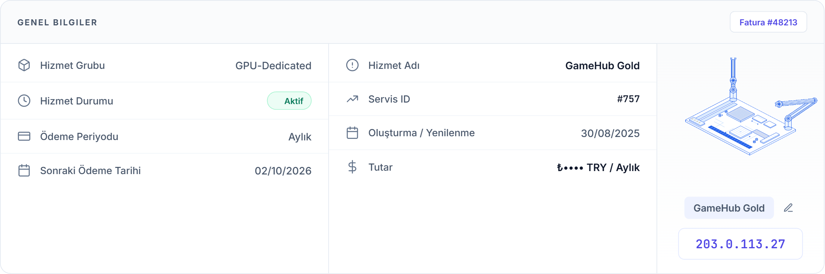825x274 pixels.
Task: Click the calendar icon beside Sonraki Ödeme Tarihi
Action: pos(24,170)
